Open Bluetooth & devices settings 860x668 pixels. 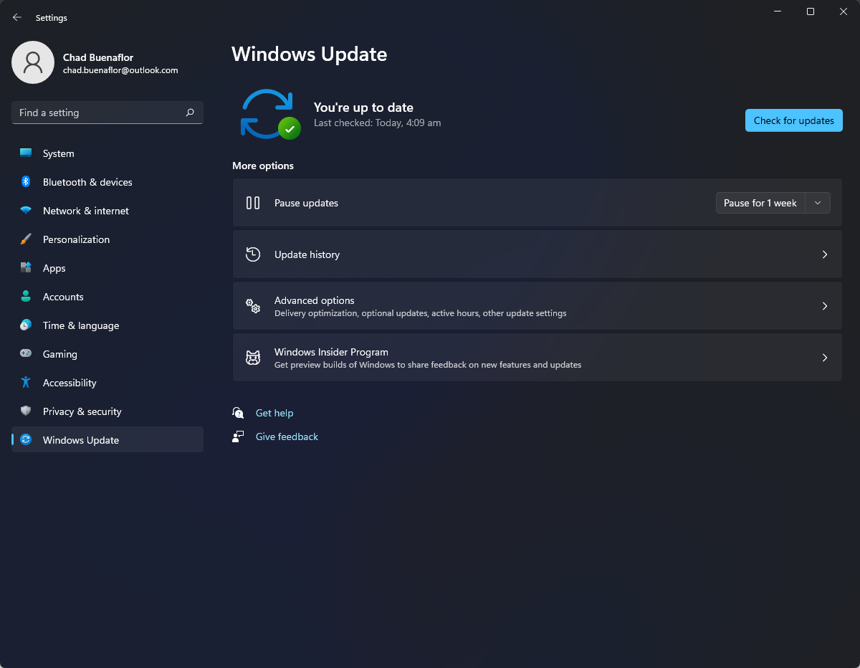[107, 182]
